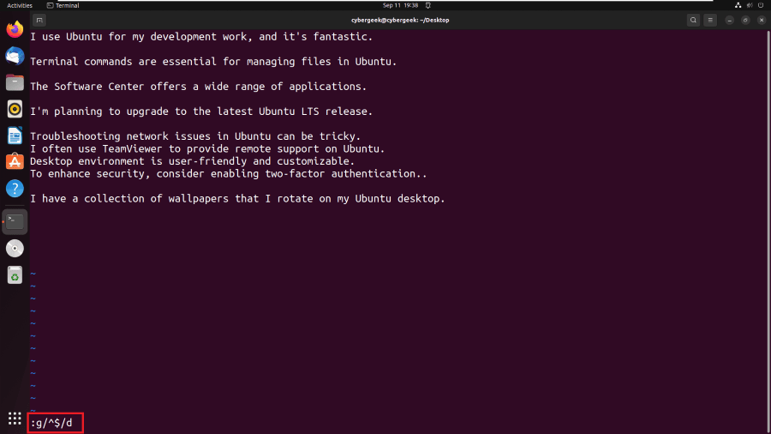Click the line 'Terminal commands are essential'
The width and height of the screenshot is (771, 434).
click(213, 62)
